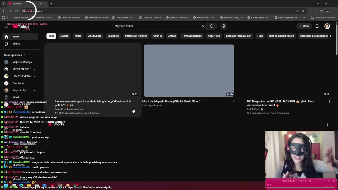
Task: Close the YouTube browser tab
Action: coord(45,4)
